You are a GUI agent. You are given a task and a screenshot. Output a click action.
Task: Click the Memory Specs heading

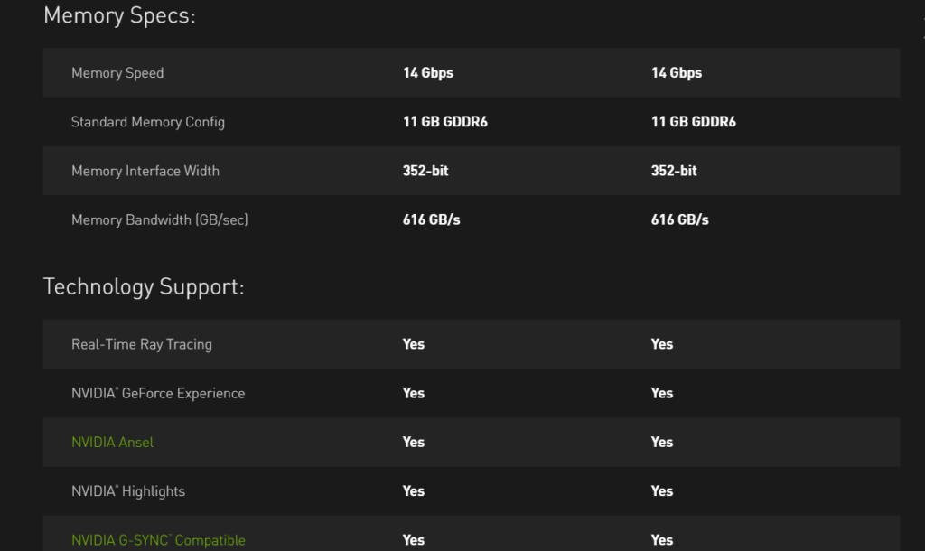click(119, 16)
